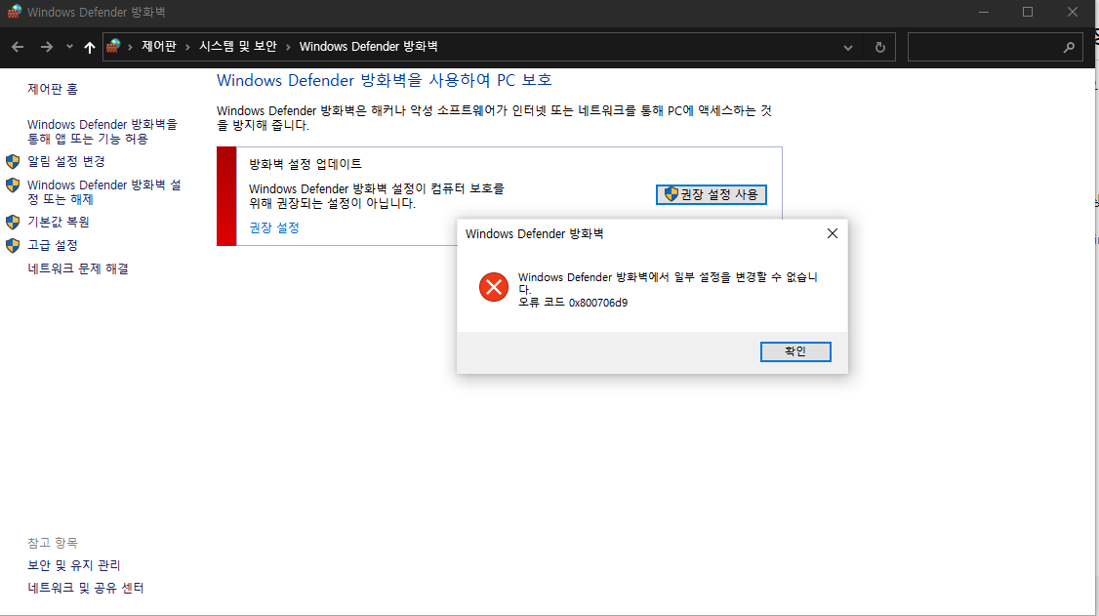Open 네트워크 문제 해결 link
Screen dimensions: 1099x616
78,268
